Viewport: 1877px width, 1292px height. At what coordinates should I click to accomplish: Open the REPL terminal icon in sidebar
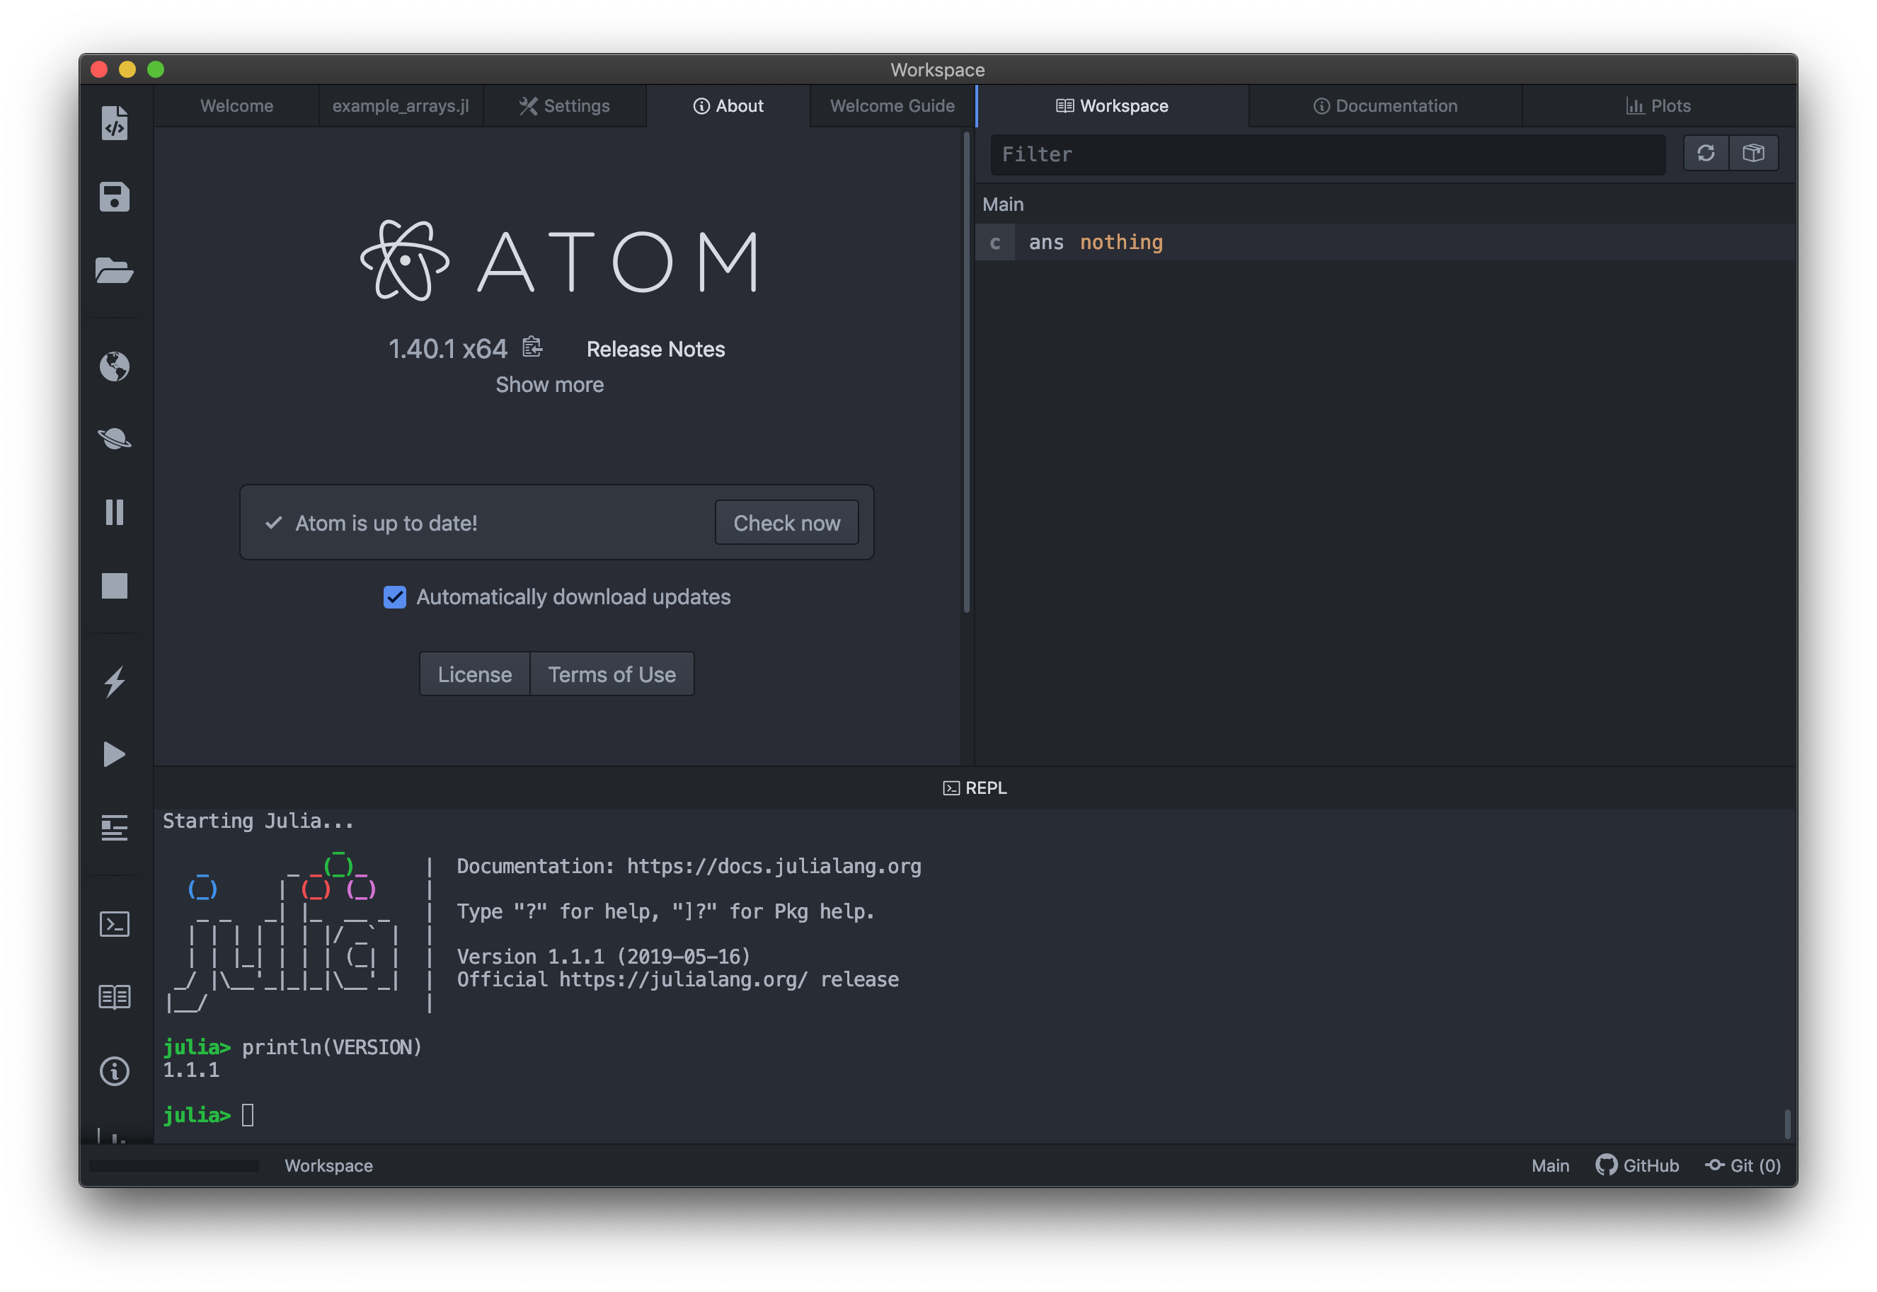coord(114,925)
